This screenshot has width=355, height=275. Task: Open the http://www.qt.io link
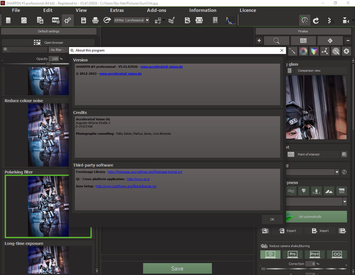[x=138, y=179]
